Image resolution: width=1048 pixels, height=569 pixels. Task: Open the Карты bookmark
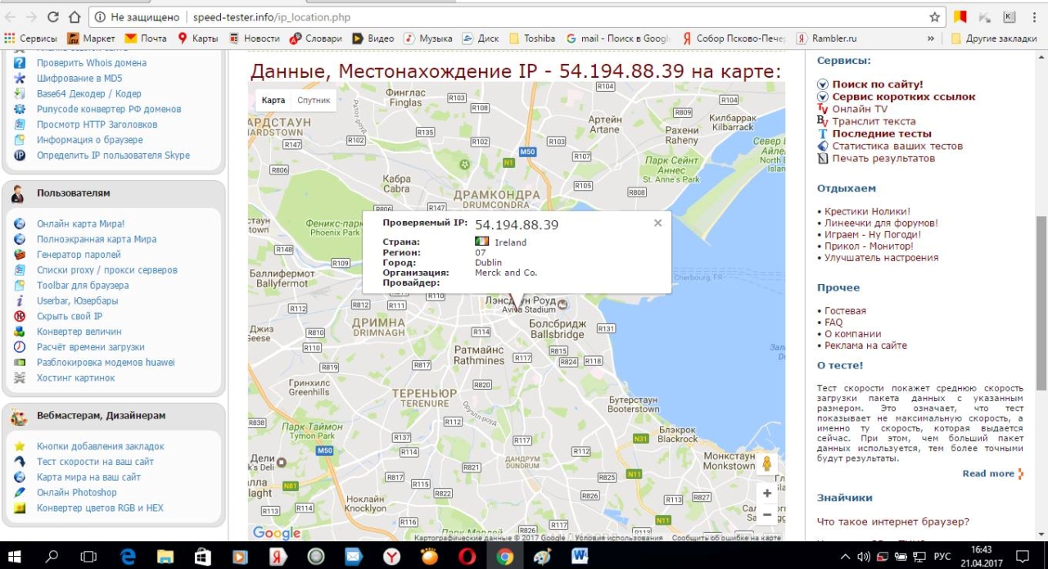coord(197,38)
